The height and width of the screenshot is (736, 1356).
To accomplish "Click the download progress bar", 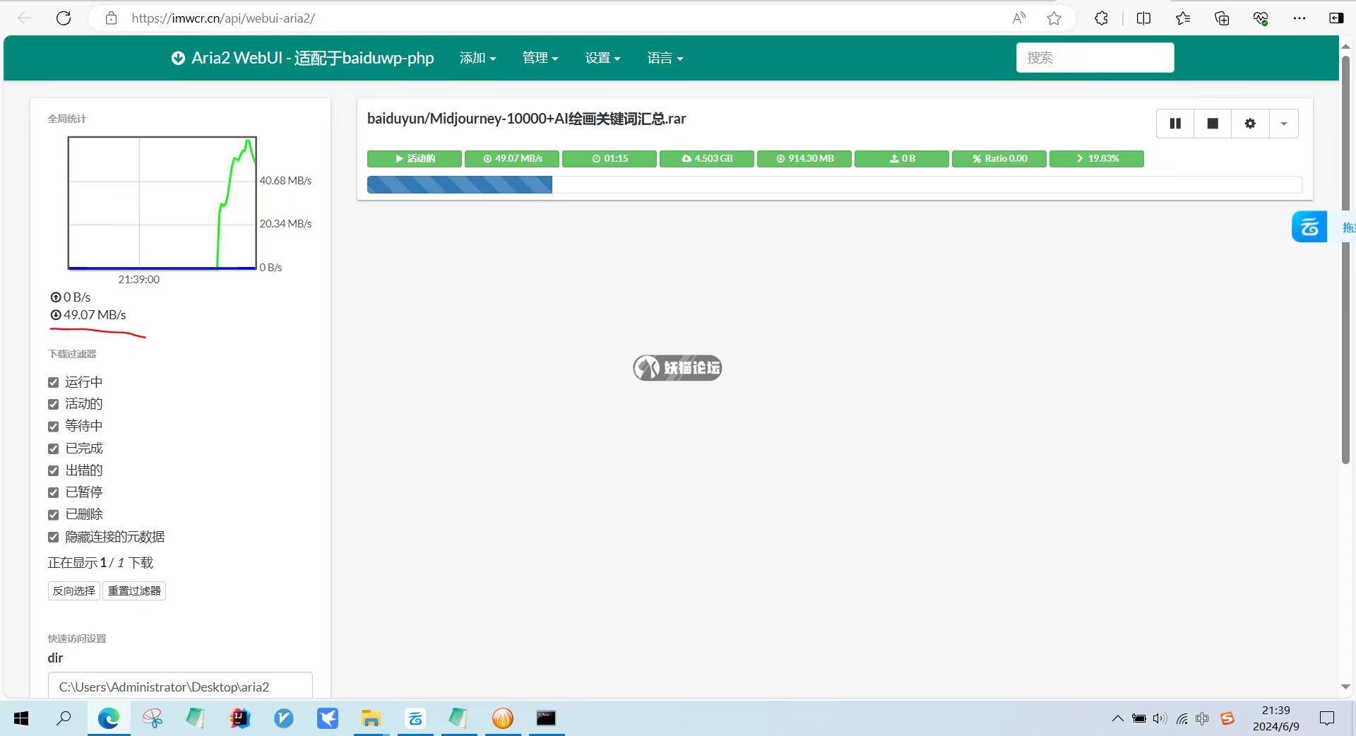I will 834,184.
